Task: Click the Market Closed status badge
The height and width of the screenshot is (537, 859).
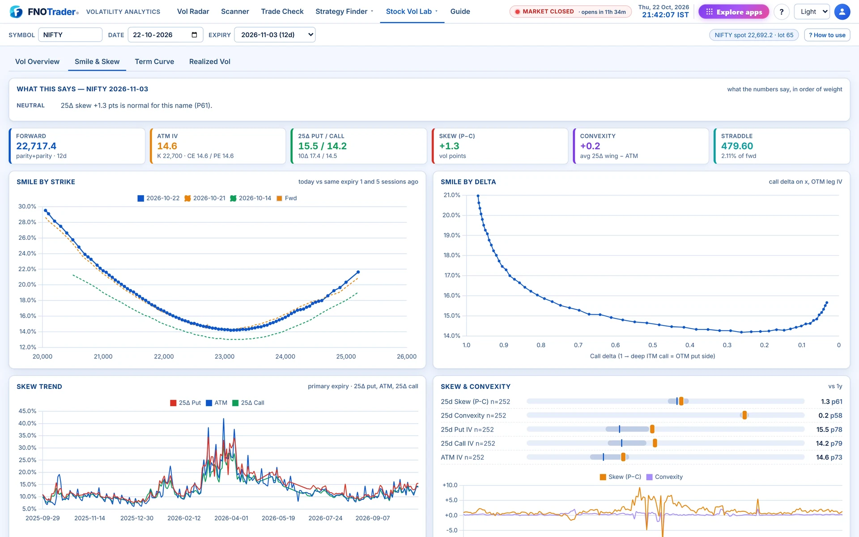Action: 570,12
